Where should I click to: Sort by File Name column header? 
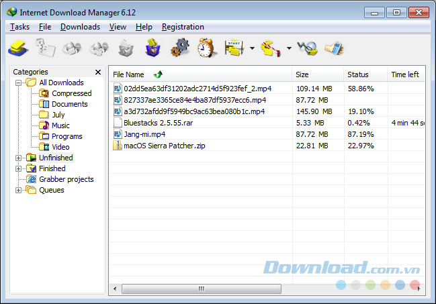[200, 74]
